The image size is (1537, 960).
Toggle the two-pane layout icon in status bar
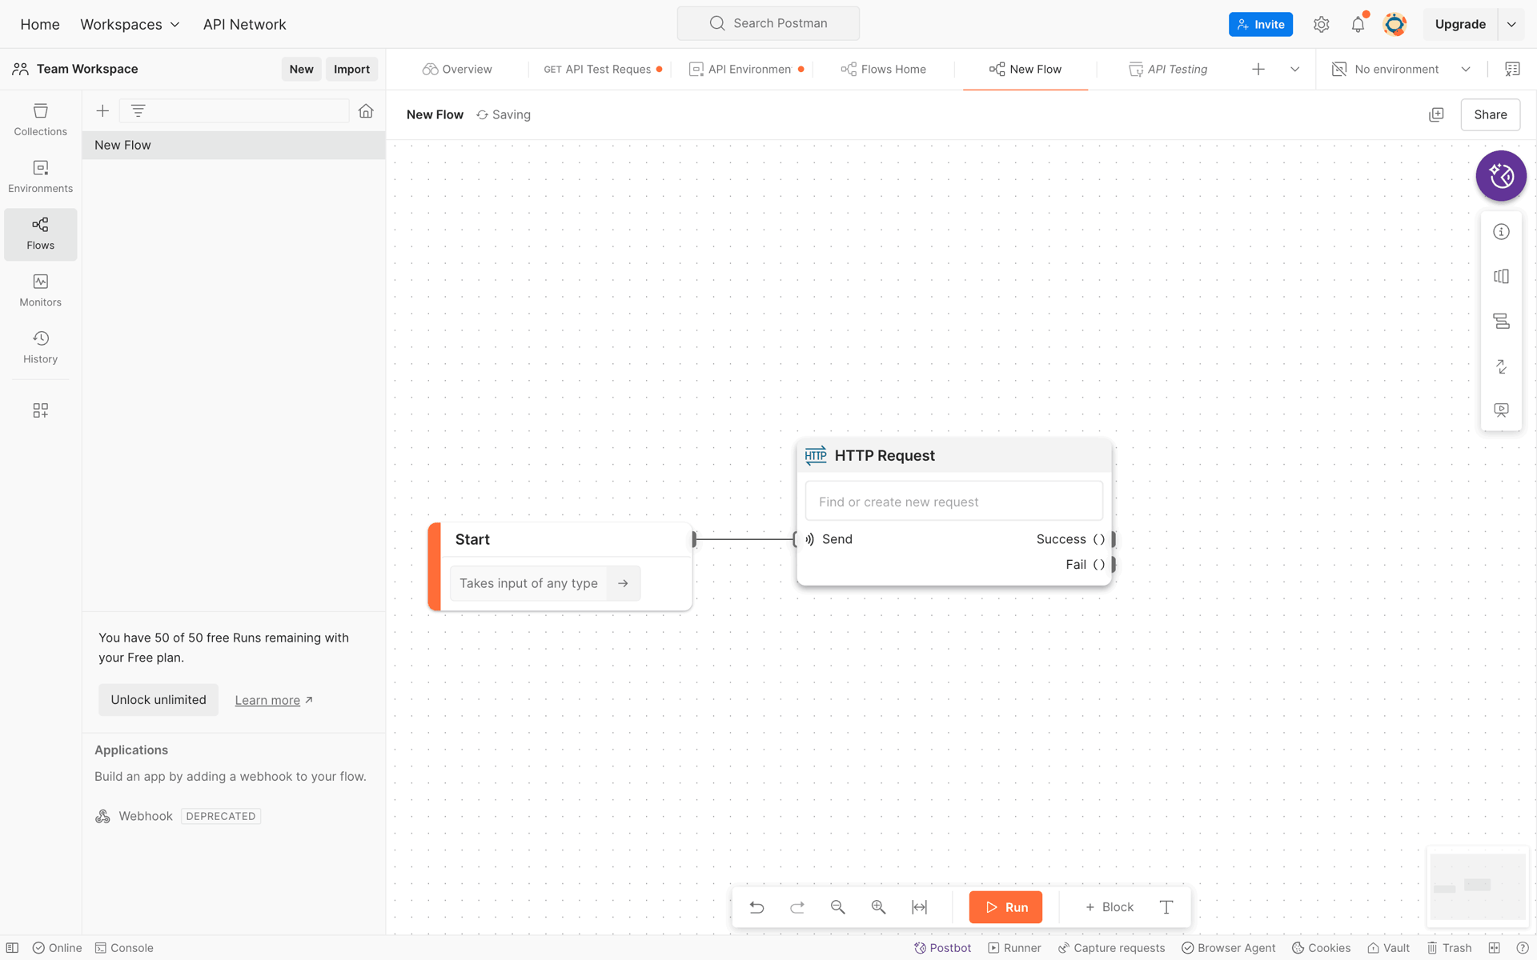[1494, 948]
